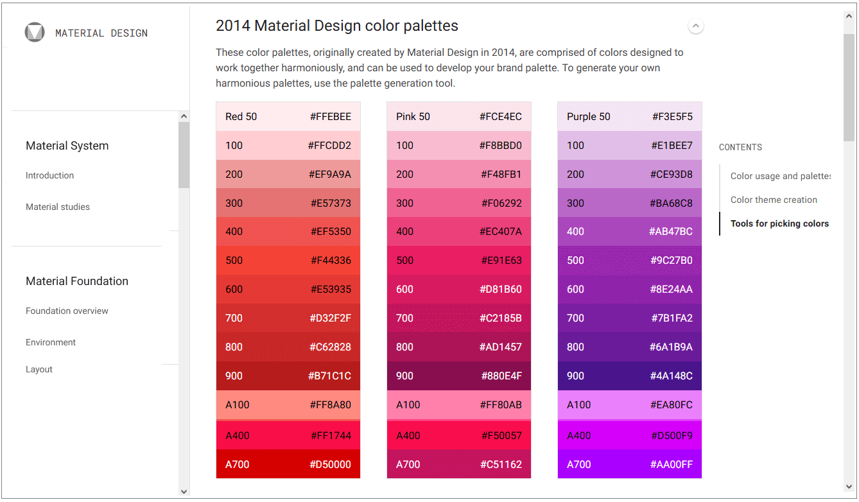Image resolution: width=859 pixels, height=502 pixels.
Task: Select Pink 50 swatch #FCE4EC
Action: coord(459,116)
